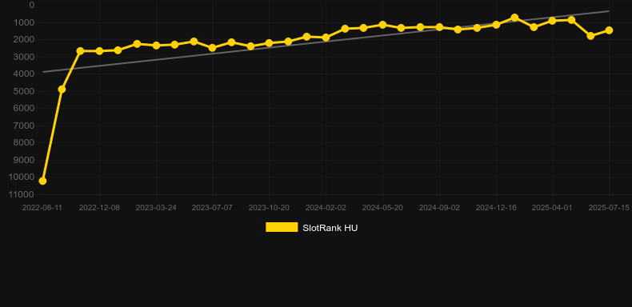The height and width of the screenshot is (307, 632).
Task: Select the last data point at 2025-07-15
Action: tap(609, 30)
